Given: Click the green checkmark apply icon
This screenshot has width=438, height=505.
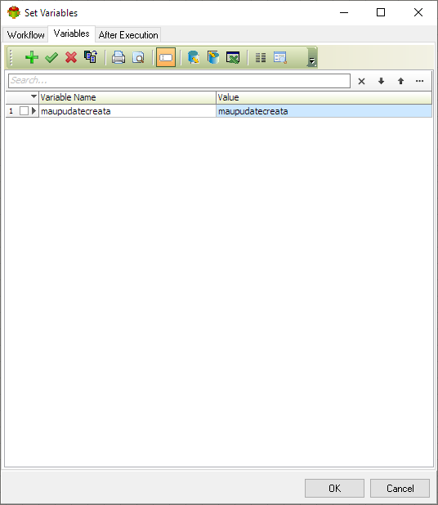Looking at the screenshot, I should click(x=51, y=57).
